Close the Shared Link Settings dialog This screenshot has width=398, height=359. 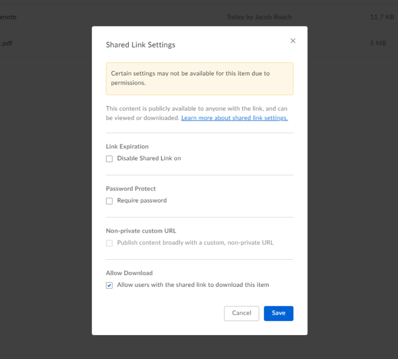click(293, 41)
